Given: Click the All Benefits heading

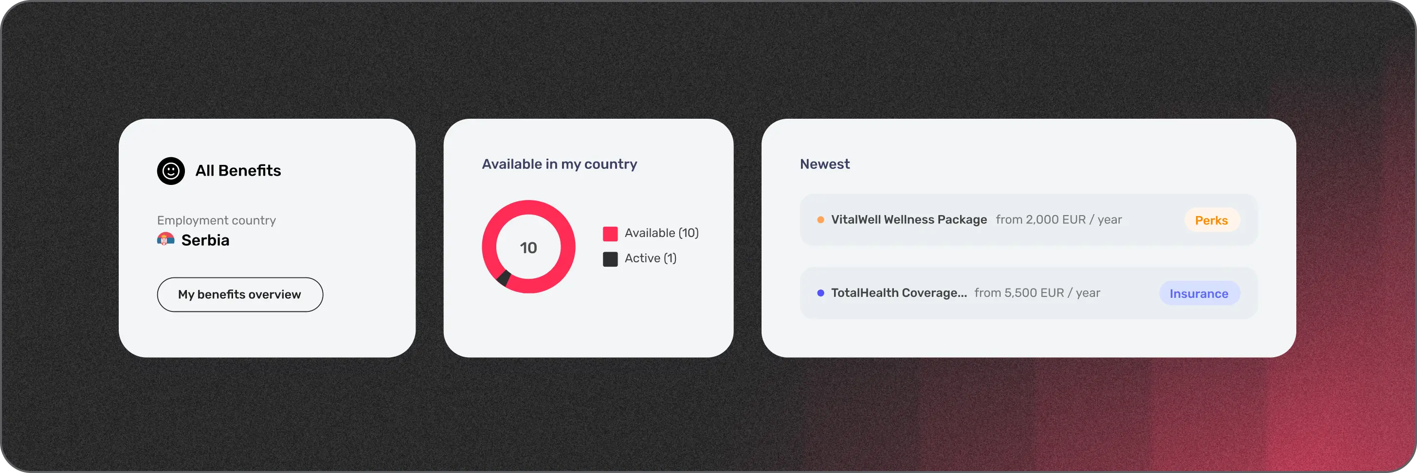Looking at the screenshot, I should [237, 171].
